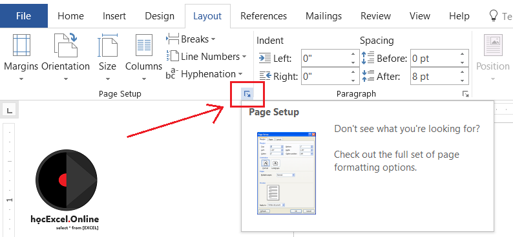Click the Indent Left input field

(x=325, y=59)
